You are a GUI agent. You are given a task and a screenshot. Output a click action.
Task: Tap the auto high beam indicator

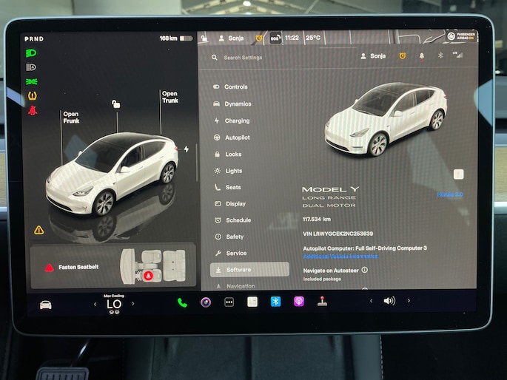(31, 67)
